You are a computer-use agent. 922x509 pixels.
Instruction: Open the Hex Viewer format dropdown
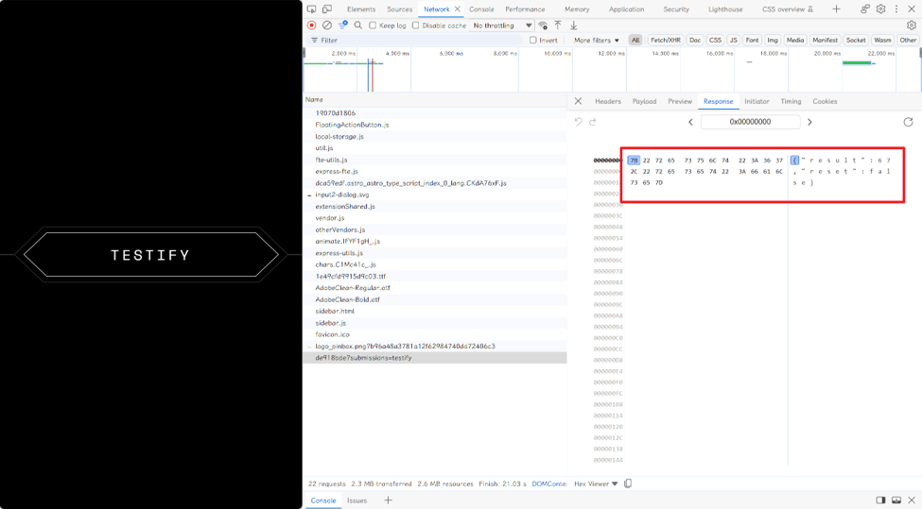pyautogui.click(x=596, y=484)
